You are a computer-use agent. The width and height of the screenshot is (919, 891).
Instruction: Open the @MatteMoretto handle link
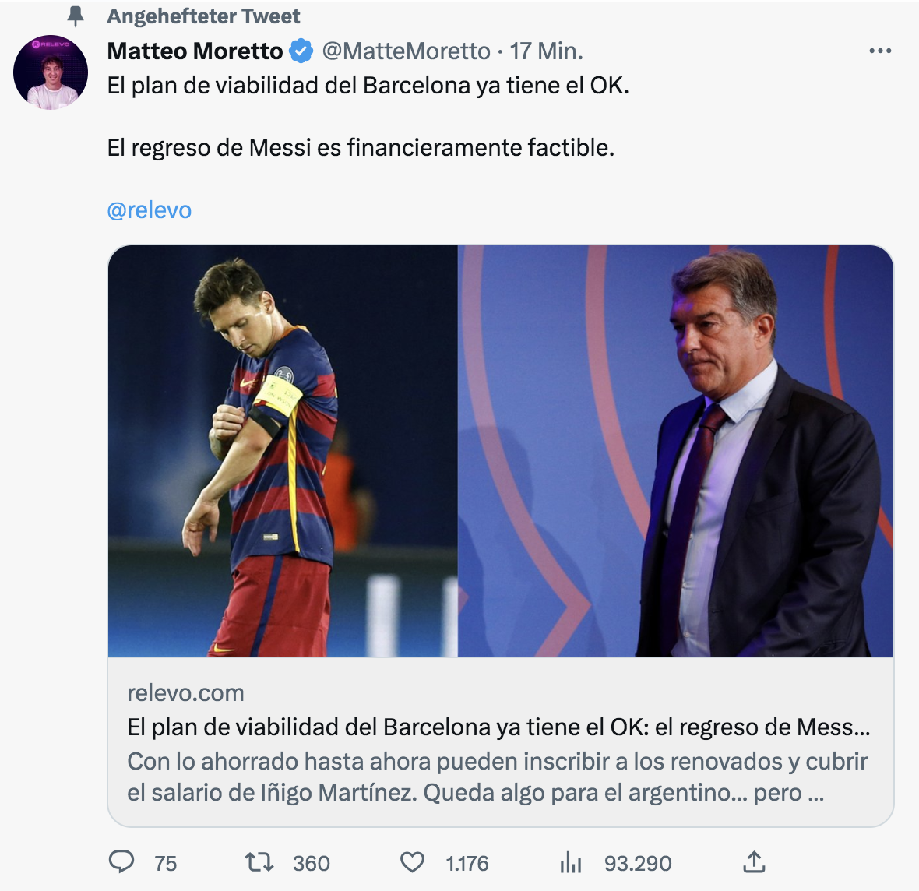tap(406, 51)
